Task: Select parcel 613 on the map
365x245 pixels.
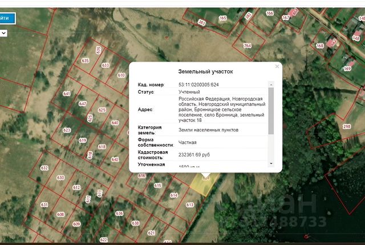Action: point(190,205)
